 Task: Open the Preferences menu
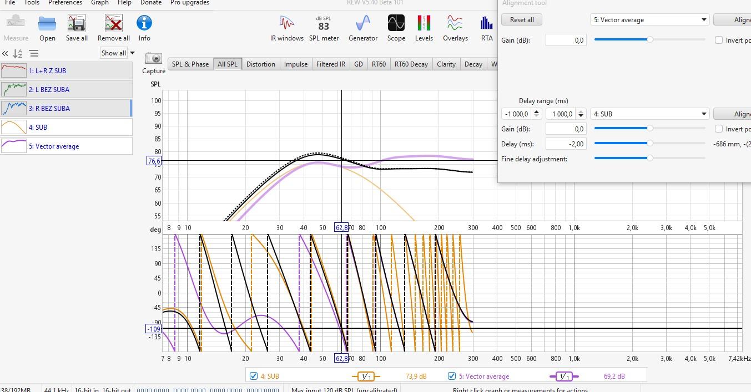point(65,3)
